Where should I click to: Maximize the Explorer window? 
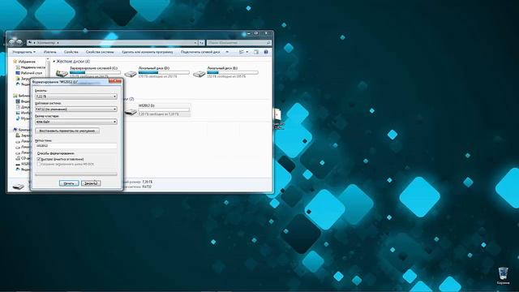click(x=256, y=33)
